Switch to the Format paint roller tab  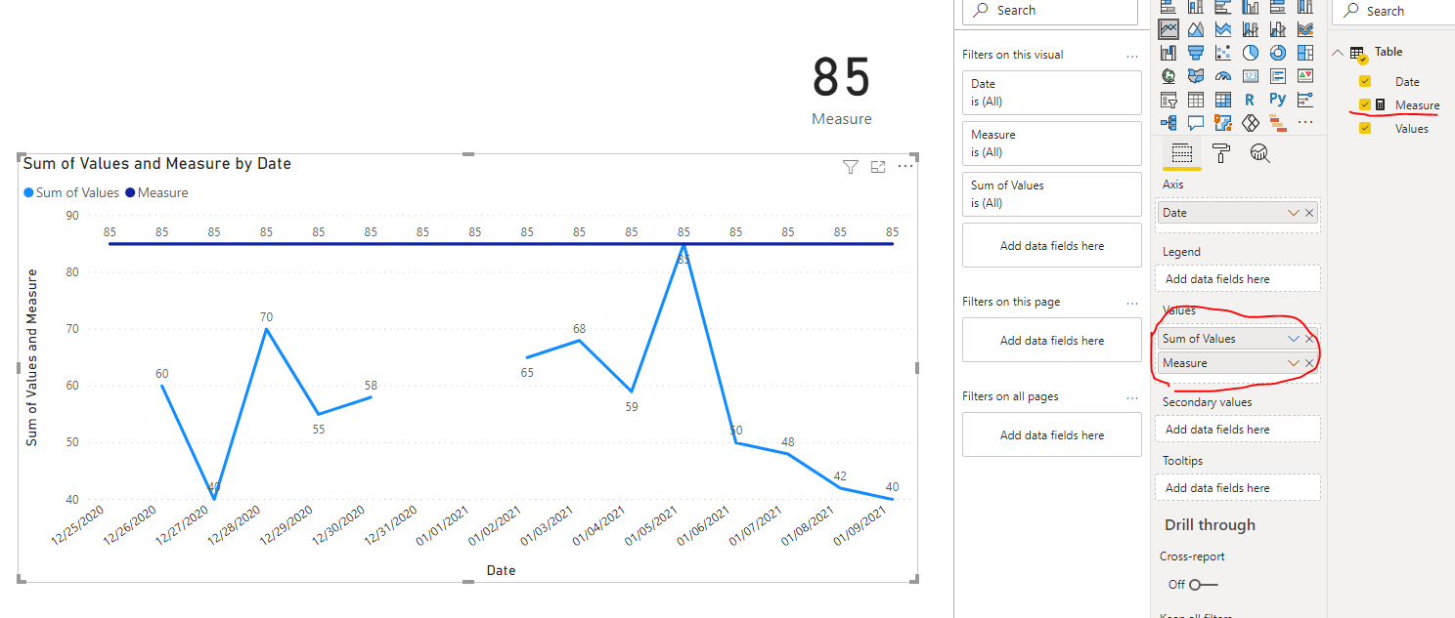click(1221, 153)
